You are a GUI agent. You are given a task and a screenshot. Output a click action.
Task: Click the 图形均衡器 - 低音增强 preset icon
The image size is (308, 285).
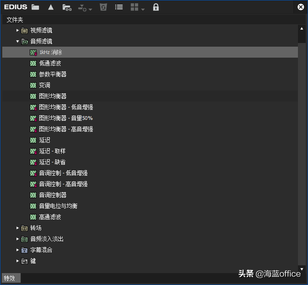click(x=33, y=107)
